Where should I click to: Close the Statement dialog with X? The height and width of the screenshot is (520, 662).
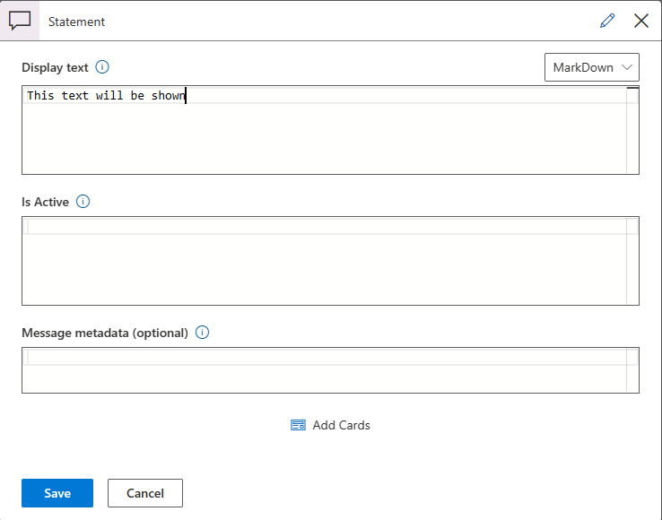click(x=640, y=21)
